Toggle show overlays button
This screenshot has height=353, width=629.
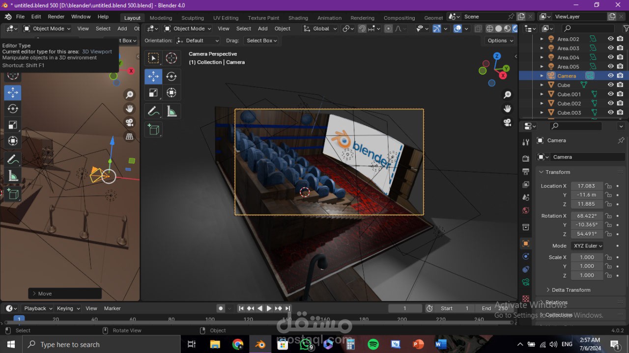(x=457, y=28)
